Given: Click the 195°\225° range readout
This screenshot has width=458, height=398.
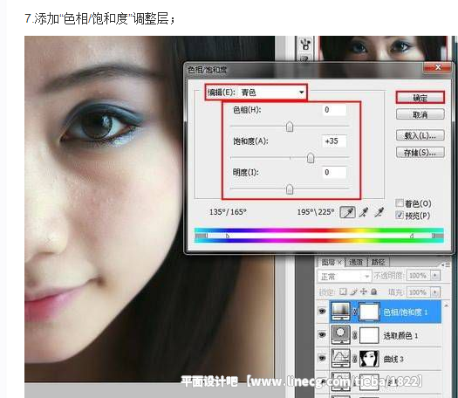Looking at the screenshot, I should point(316,212).
